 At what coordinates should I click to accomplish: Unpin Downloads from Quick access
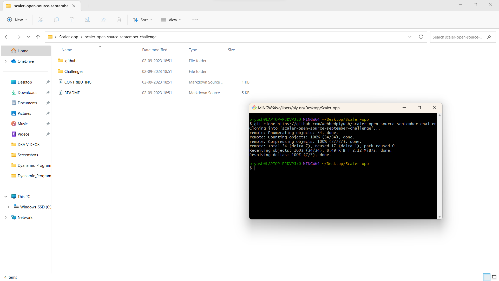[x=48, y=92]
